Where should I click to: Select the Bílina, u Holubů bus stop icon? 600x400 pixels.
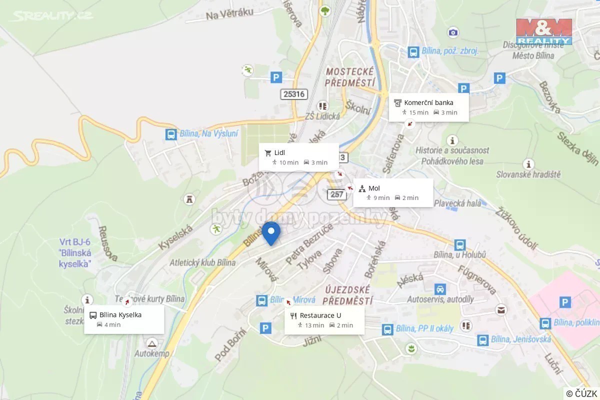pos(460,245)
